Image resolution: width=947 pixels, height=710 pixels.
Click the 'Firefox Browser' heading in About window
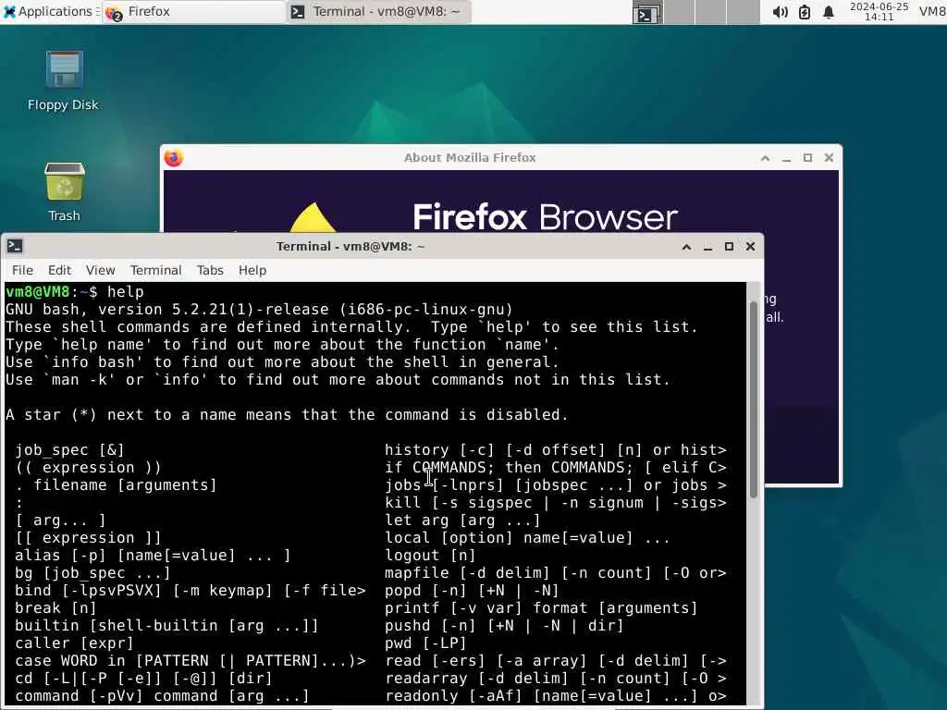coord(546,216)
